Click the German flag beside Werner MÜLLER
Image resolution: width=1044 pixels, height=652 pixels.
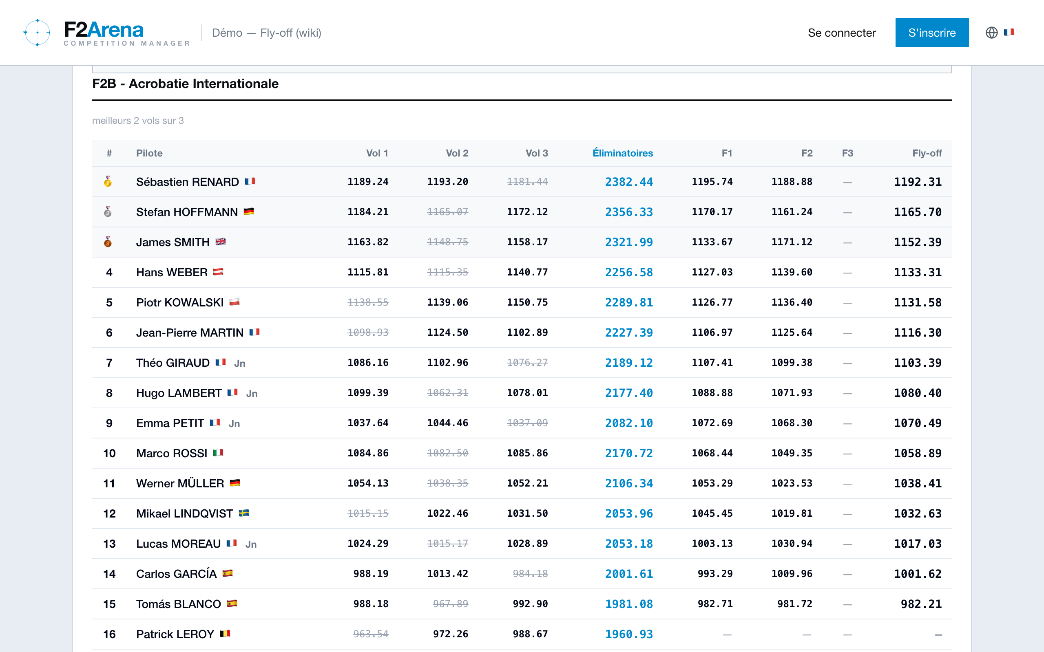coord(234,483)
